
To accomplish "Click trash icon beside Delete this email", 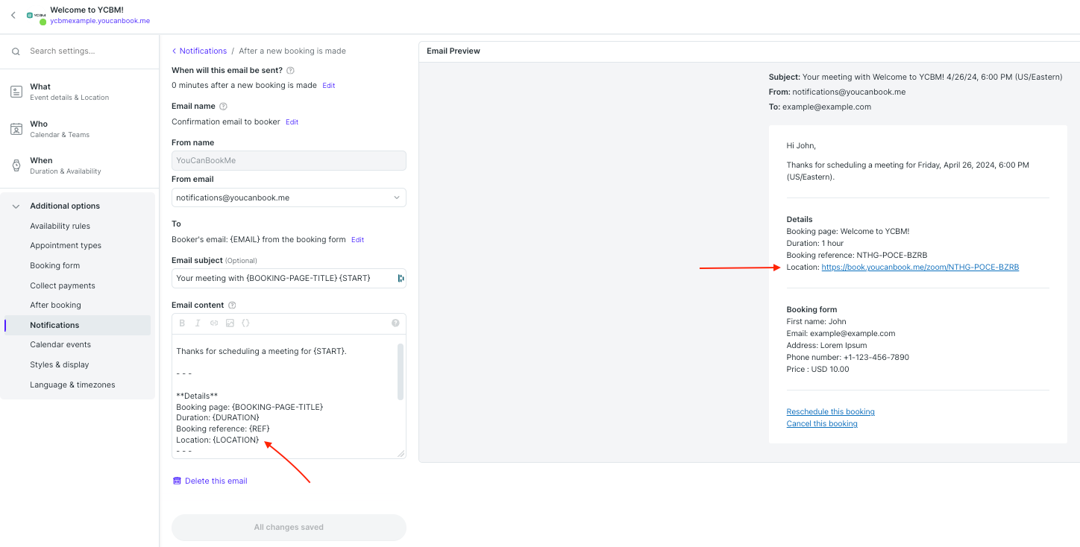I will click(177, 481).
